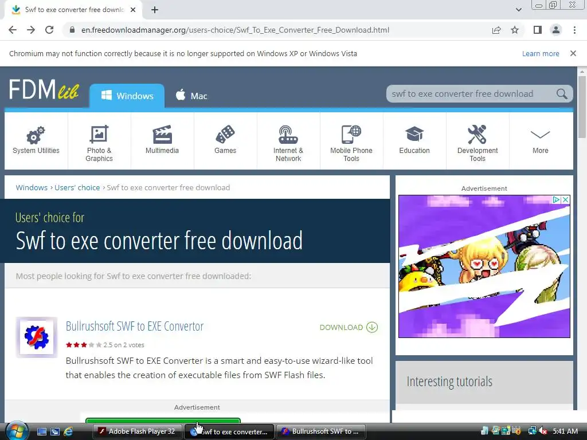Screen dimensions: 587x440
Task: Open the Windows Start orb
Action: (16, 431)
